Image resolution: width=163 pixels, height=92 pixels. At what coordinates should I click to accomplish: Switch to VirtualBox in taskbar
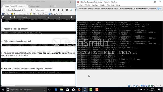point(85,90)
